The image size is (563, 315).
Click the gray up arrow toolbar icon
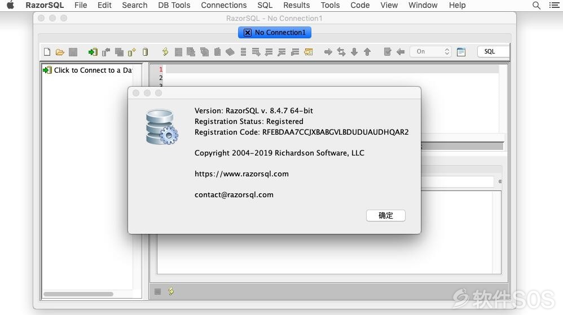pos(367,52)
